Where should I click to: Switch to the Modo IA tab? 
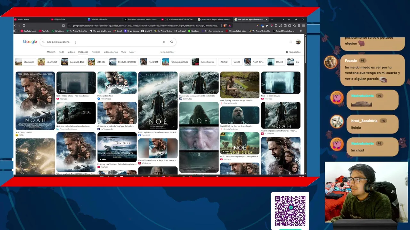(x=51, y=52)
